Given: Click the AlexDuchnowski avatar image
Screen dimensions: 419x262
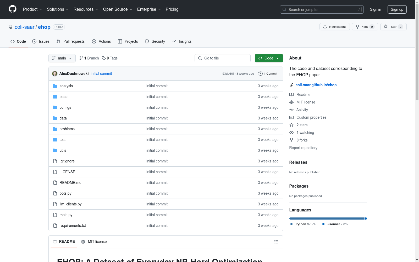Looking at the screenshot, I should coord(55,74).
